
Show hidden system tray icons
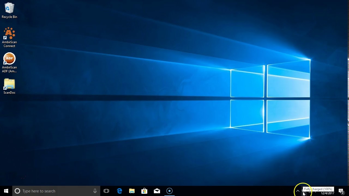(298, 191)
